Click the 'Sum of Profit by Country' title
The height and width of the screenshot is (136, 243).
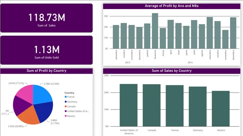(46, 71)
